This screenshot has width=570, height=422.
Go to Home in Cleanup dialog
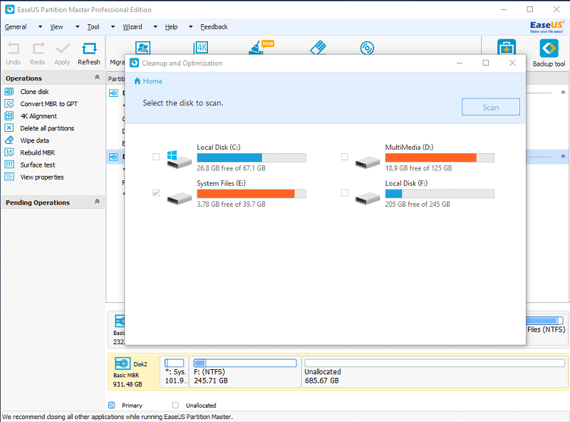tap(148, 81)
